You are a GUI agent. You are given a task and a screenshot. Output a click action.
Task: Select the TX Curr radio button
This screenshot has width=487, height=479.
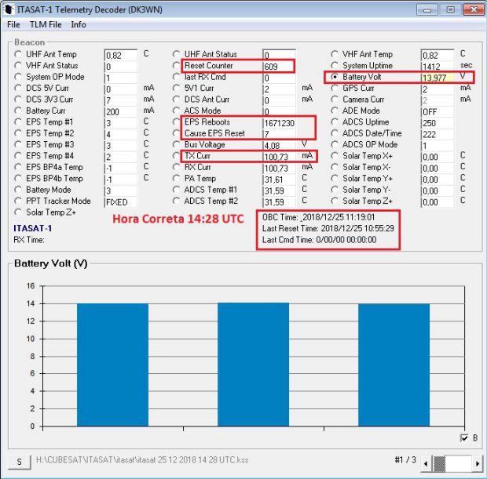pyautogui.click(x=177, y=156)
